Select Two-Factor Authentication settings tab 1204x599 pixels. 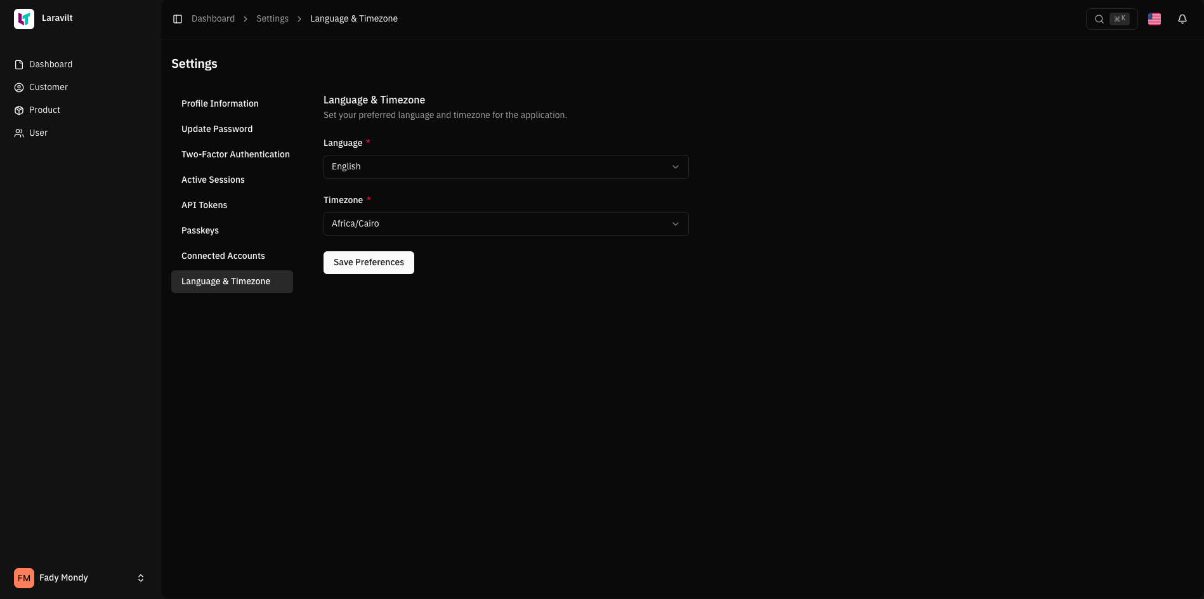point(232,155)
